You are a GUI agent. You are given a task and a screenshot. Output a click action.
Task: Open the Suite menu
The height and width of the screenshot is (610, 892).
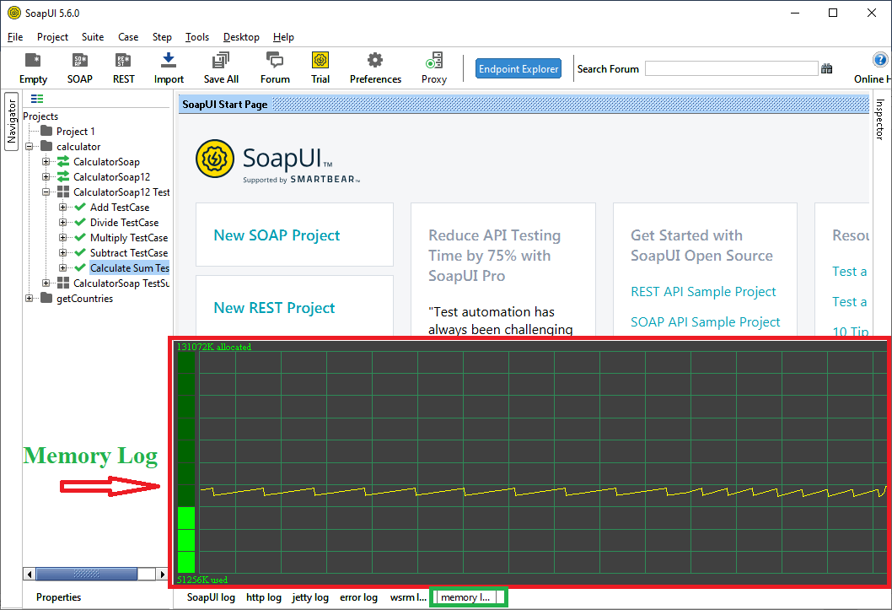click(x=93, y=37)
